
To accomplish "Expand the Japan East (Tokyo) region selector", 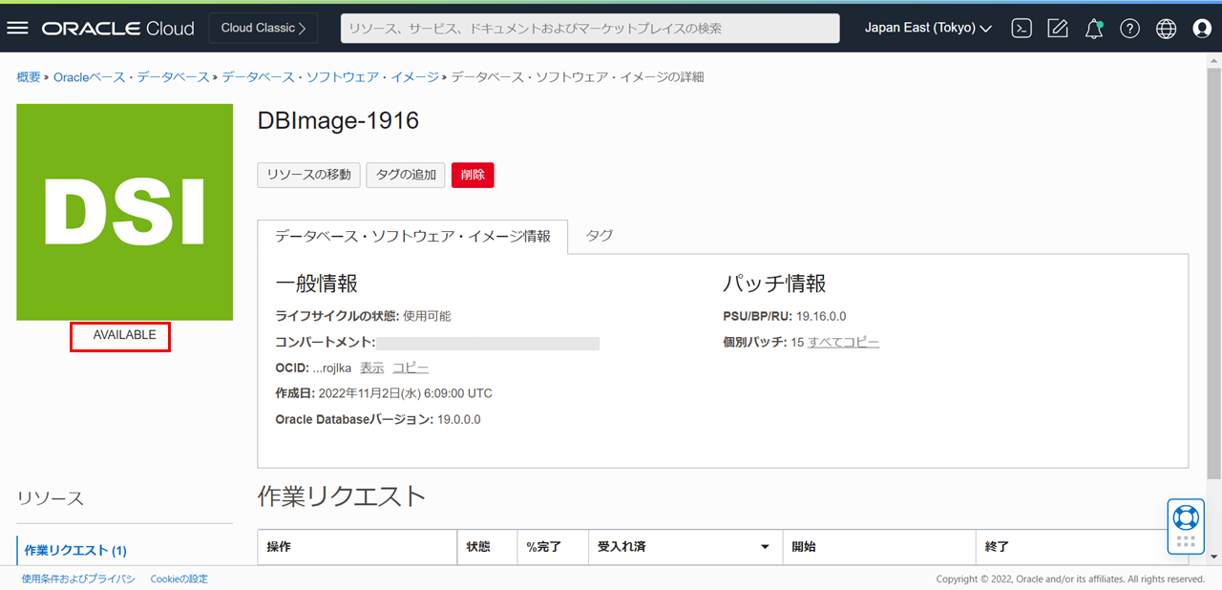I will coord(927,28).
